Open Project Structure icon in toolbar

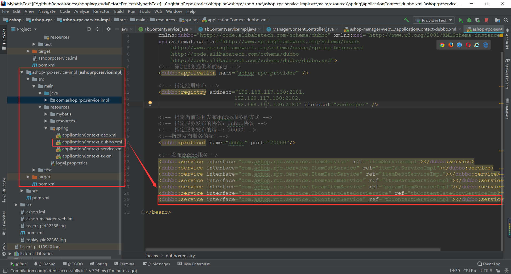[497, 20]
